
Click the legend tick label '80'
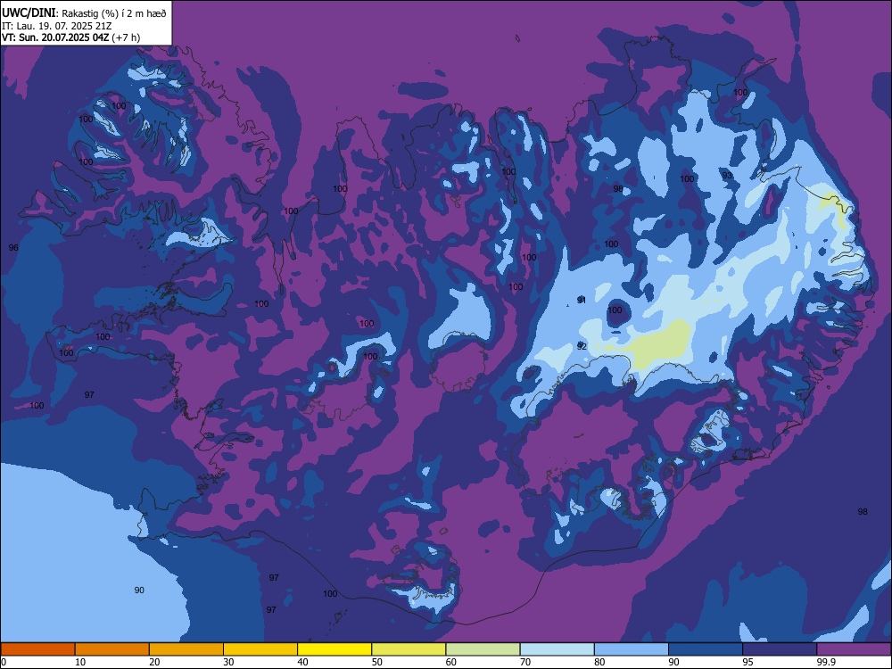click(600, 662)
